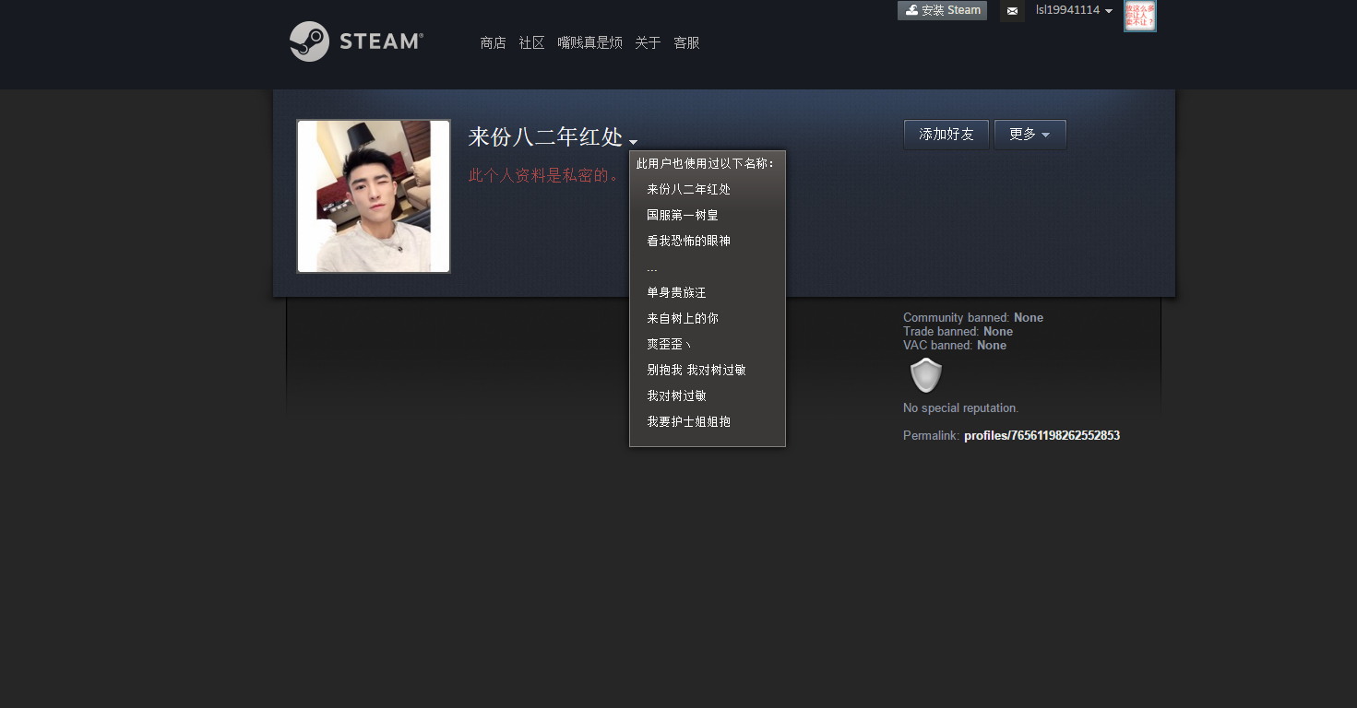
Task: Click the 安装 Steam install button
Action: pos(942,10)
